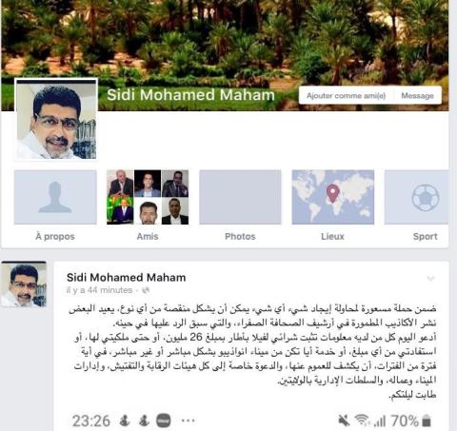Screen dimensions: 457x431
Task: Switch to the Photos tab label
Action: pos(240,236)
